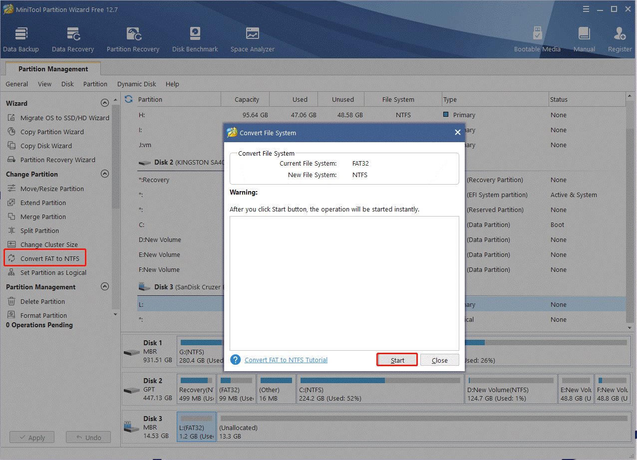Open the Manual

[x=584, y=39]
